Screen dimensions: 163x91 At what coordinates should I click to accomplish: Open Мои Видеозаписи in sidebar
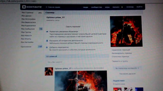(29, 22)
